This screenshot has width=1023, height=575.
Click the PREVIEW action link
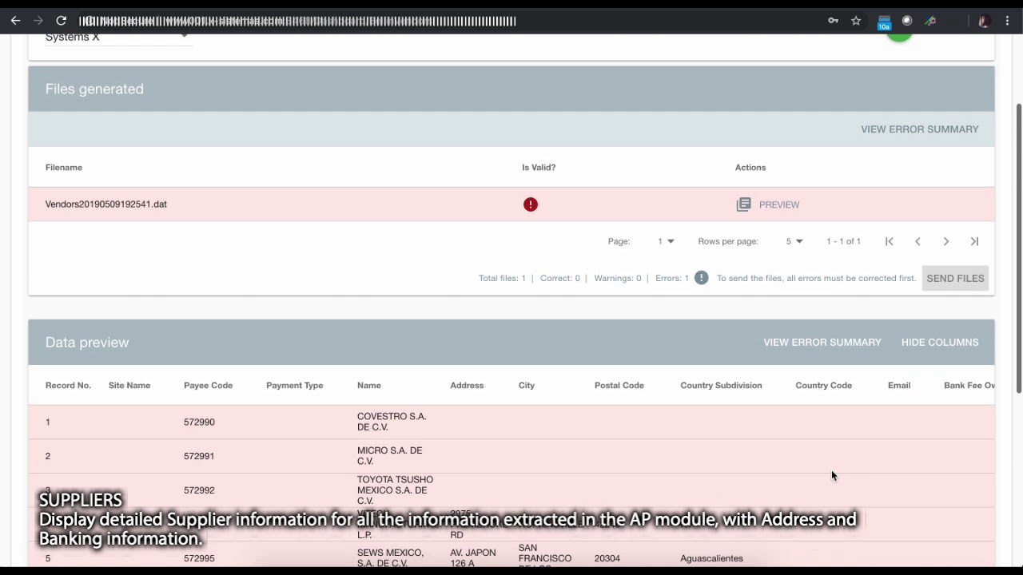[779, 204]
